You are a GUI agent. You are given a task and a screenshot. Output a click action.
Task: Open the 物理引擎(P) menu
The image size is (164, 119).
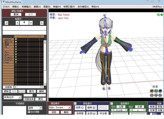point(69,7)
